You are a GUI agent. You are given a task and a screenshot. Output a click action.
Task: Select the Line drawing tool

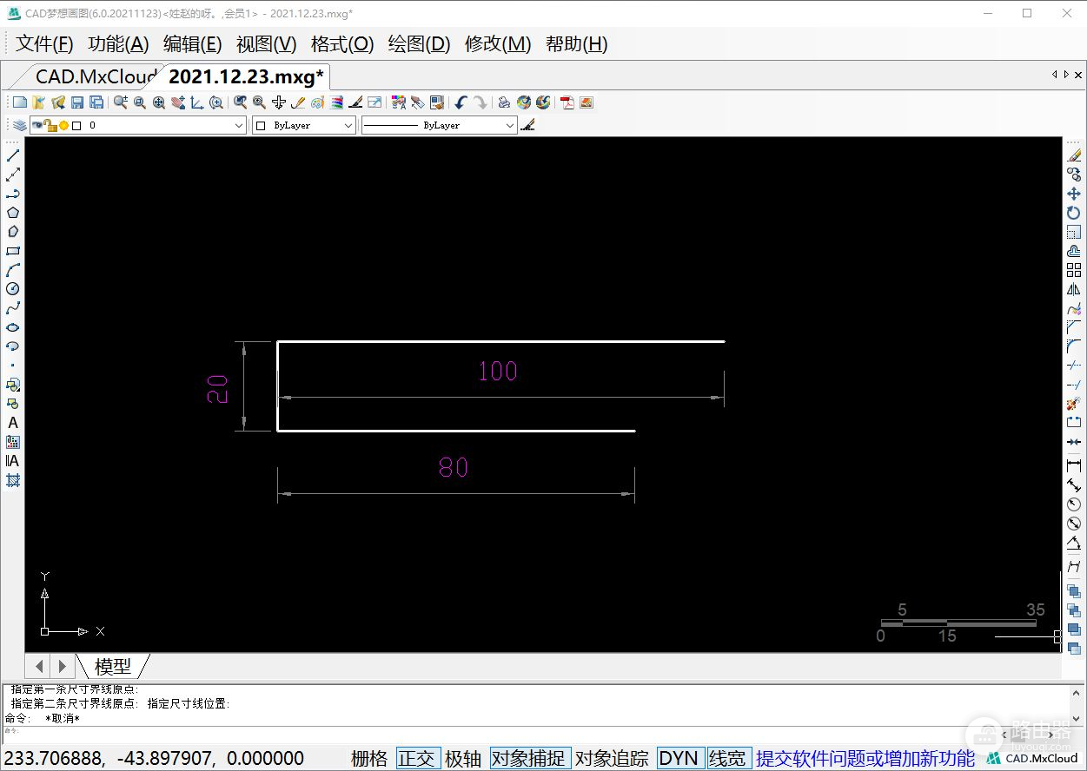click(13, 155)
